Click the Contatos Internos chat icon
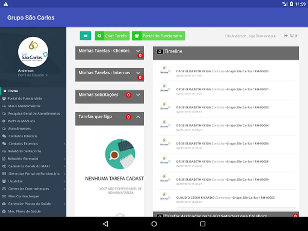 pyautogui.click(x=4, y=136)
